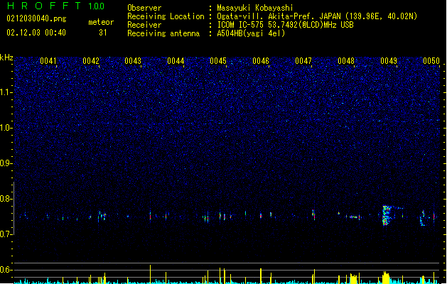Click time marker 0041

pos(48,61)
